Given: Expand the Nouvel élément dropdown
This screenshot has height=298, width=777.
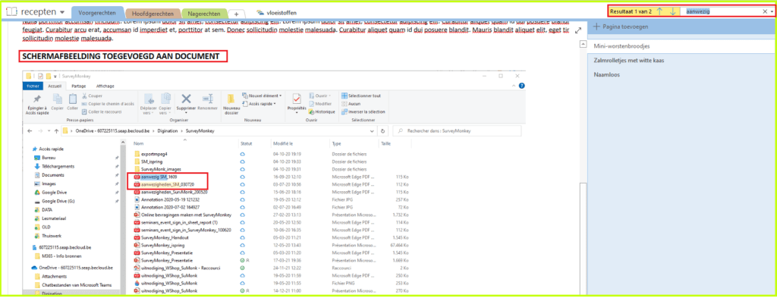Looking at the screenshot, I should pyautogui.click(x=262, y=96).
